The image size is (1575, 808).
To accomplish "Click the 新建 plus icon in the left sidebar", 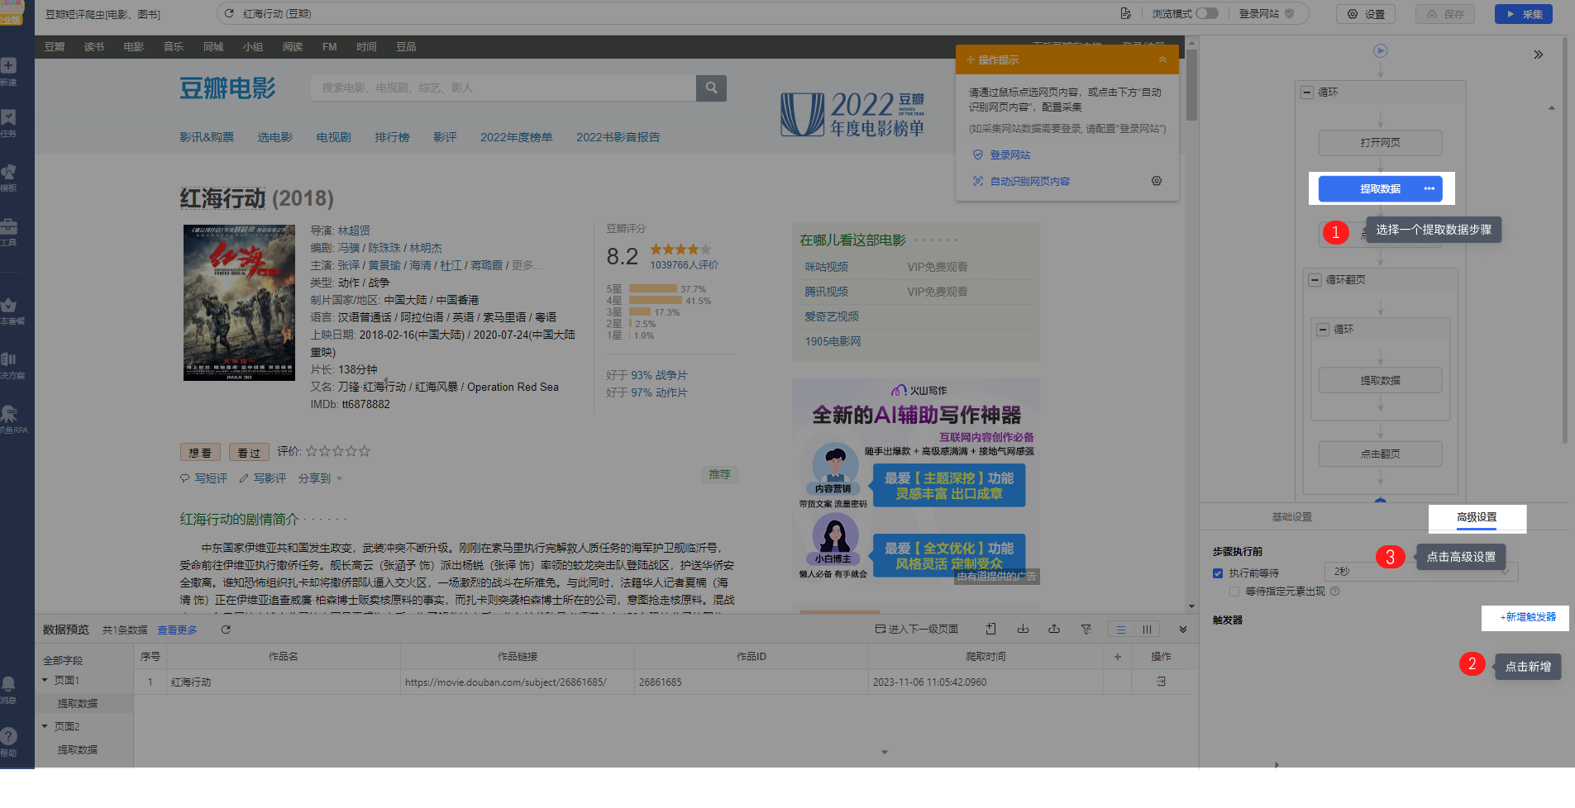I will [x=8, y=65].
